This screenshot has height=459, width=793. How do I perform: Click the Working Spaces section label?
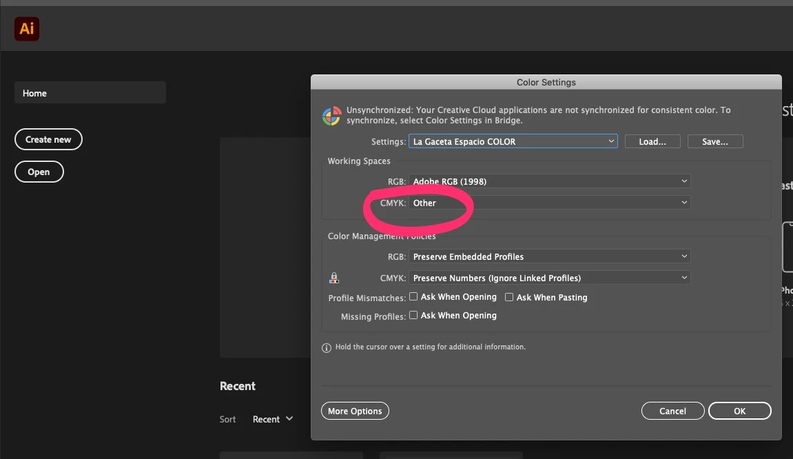click(359, 161)
